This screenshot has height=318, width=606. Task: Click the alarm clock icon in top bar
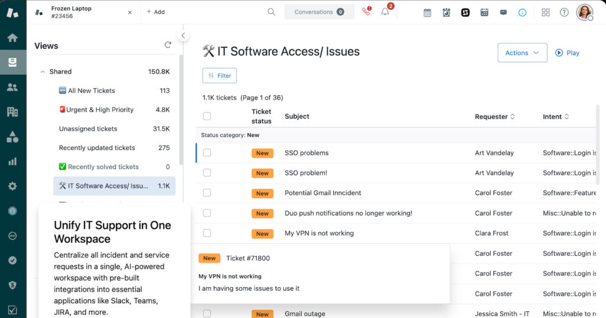coord(446,12)
